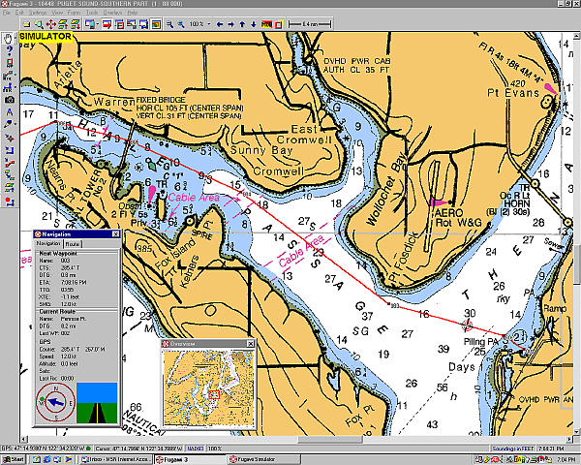Viewport: 581px width, 465px height.
Task: Open the Tools menu
Action: pos(92,13)
